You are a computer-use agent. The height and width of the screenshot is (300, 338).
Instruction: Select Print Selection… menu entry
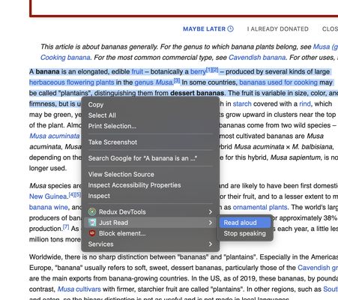coord(151,126)
